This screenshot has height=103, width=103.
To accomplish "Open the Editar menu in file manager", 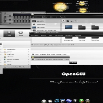I will [x=45, y=17].
